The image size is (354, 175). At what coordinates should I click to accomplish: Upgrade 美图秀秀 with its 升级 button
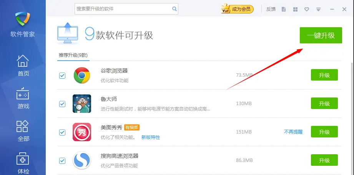click(324, 132)
